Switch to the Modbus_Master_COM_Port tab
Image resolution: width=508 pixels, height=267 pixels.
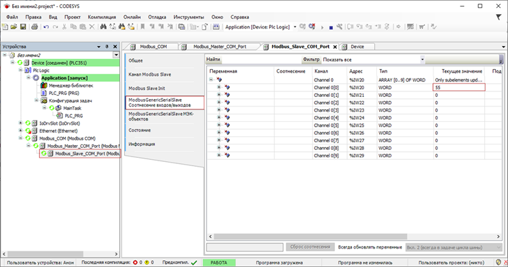[x=220, y=47]
